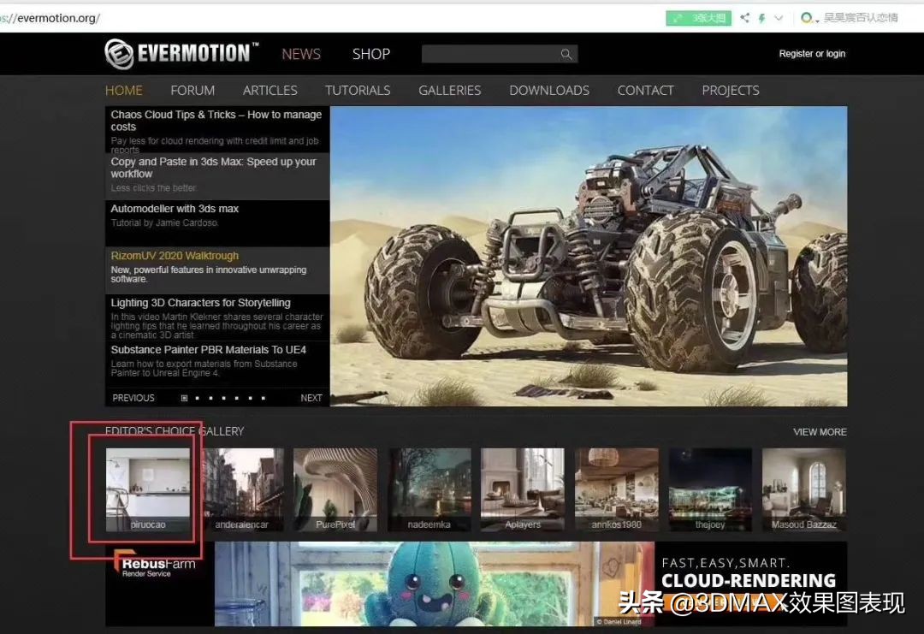This screenshot has width=924, height=634.
Task: Open Chaos Cloud Tips & Tricks article
Action: (x=216, y=130)
